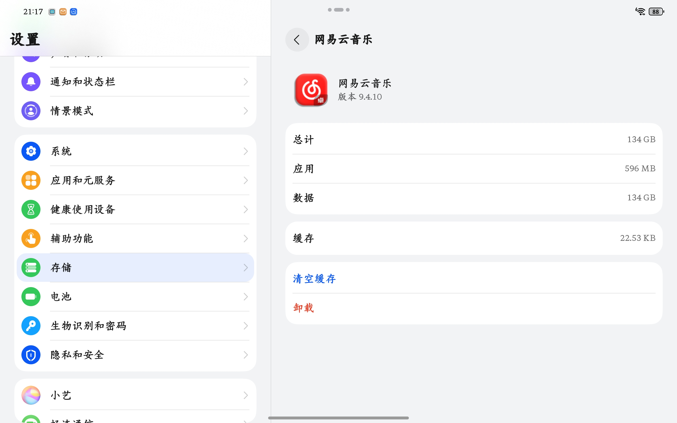Click the blue shield 隐私和安全 icon
The width and height of the screenshot is (677, 423).
pos(31,355)
